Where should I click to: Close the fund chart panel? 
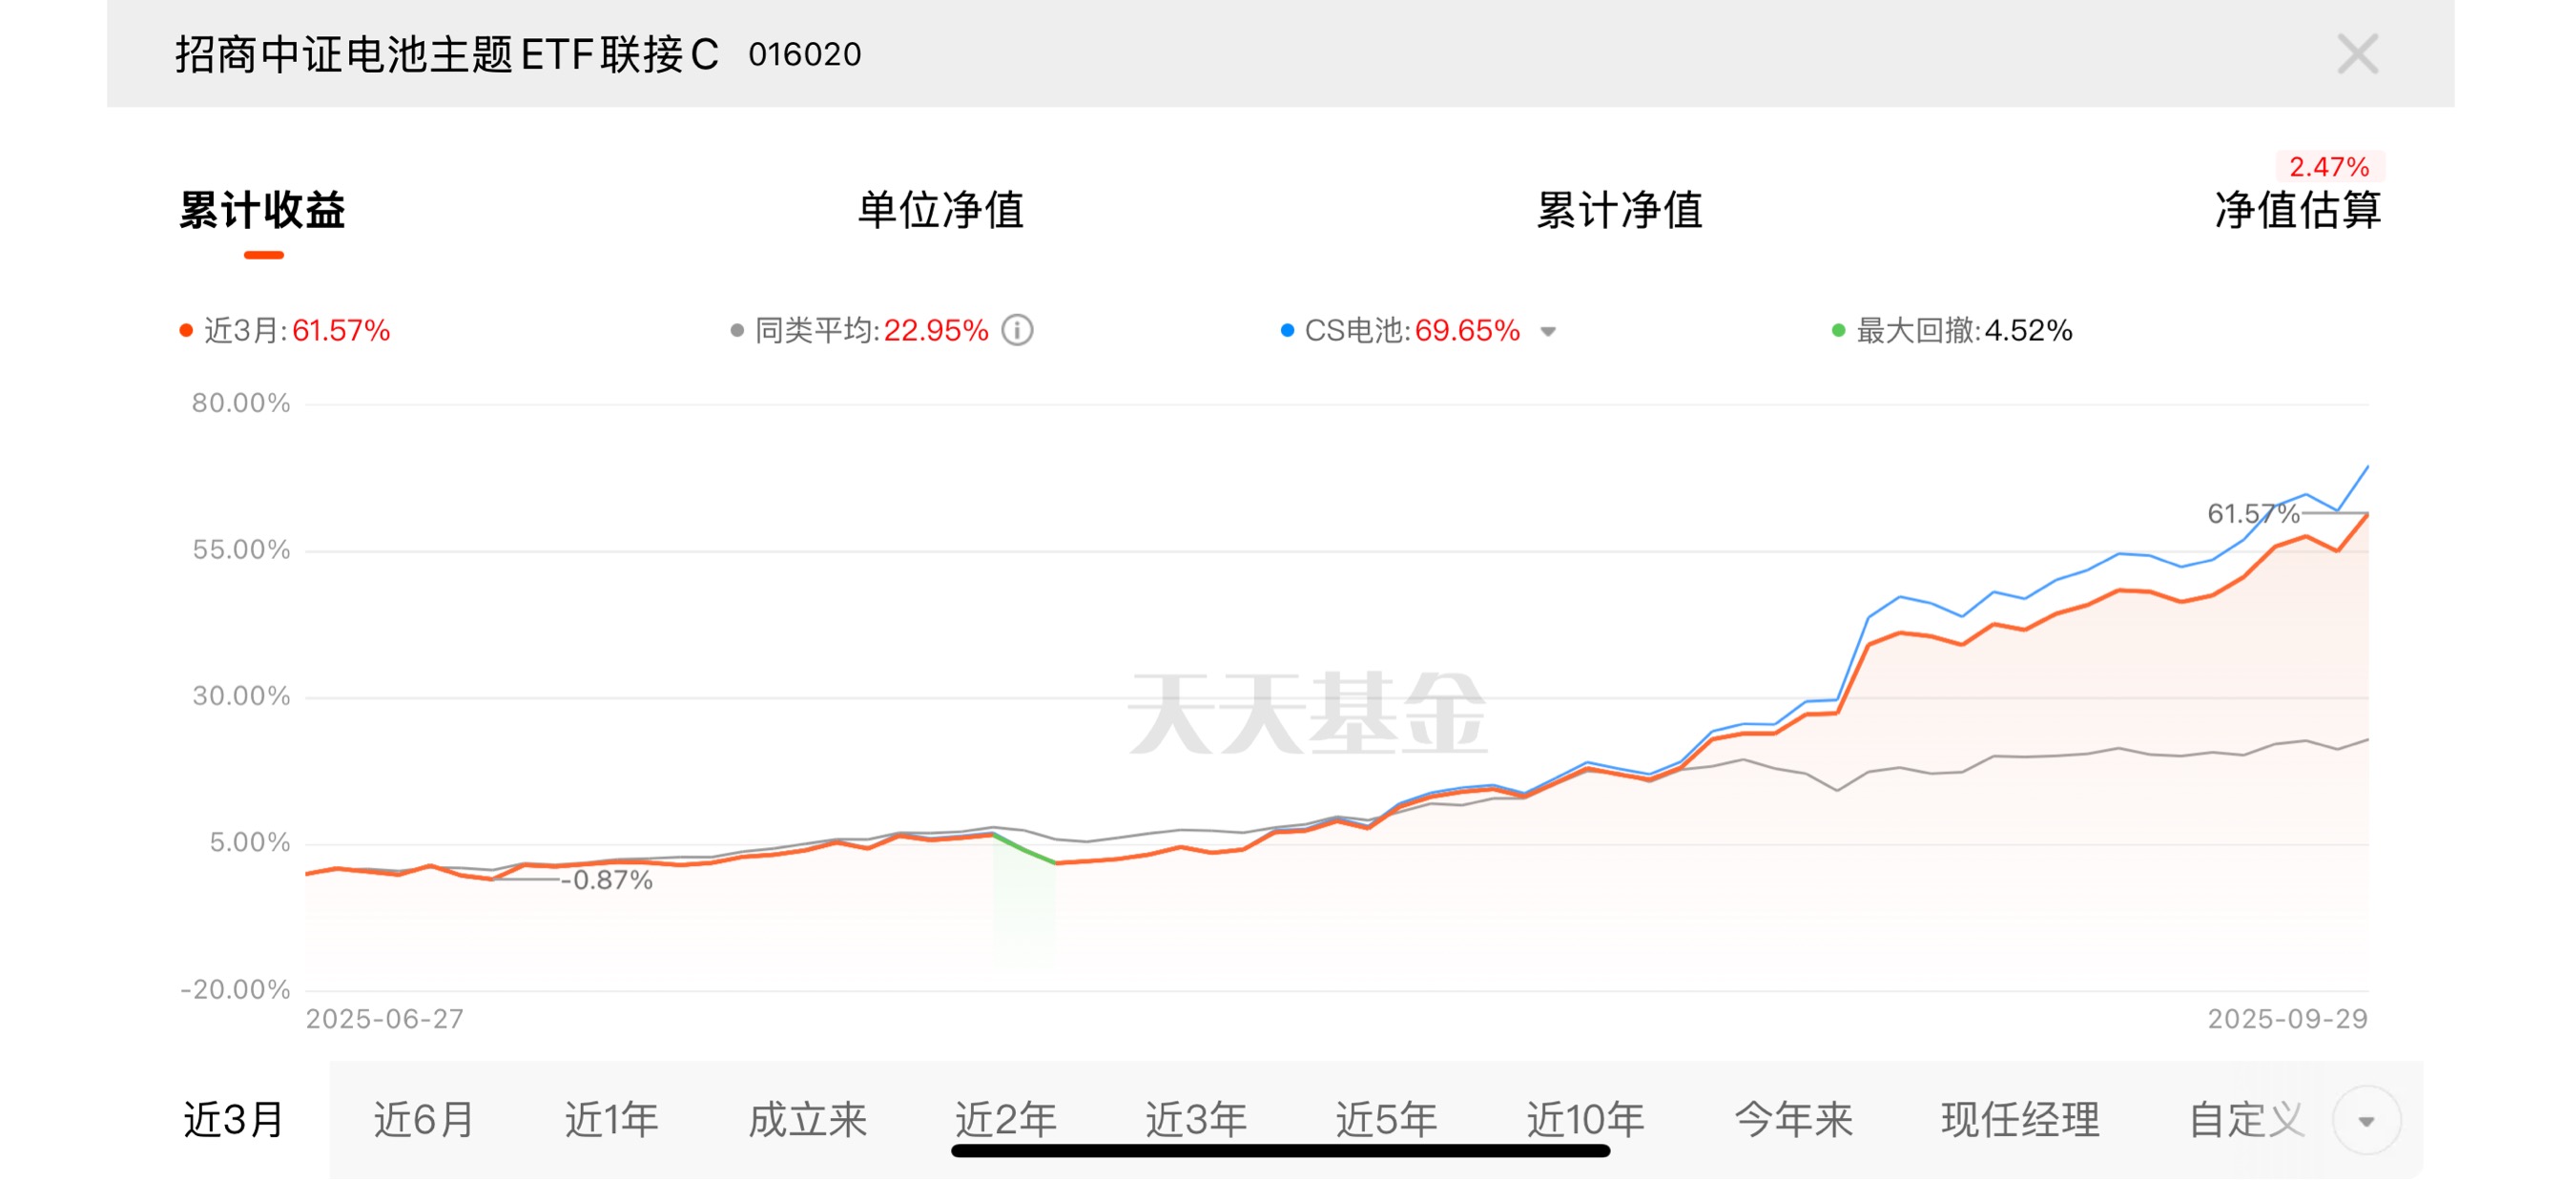(2356, 53)
